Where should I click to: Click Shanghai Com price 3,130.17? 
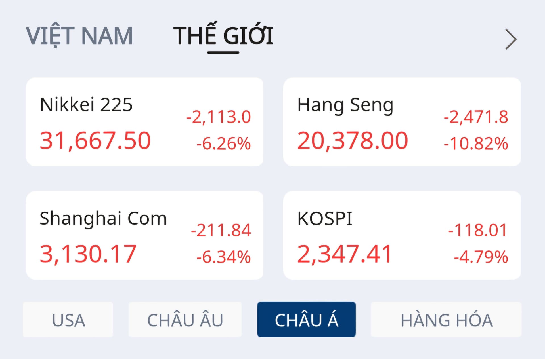88,254
